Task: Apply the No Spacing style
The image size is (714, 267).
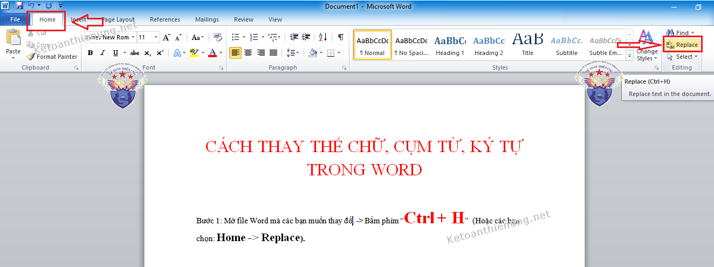Action: 411,45
